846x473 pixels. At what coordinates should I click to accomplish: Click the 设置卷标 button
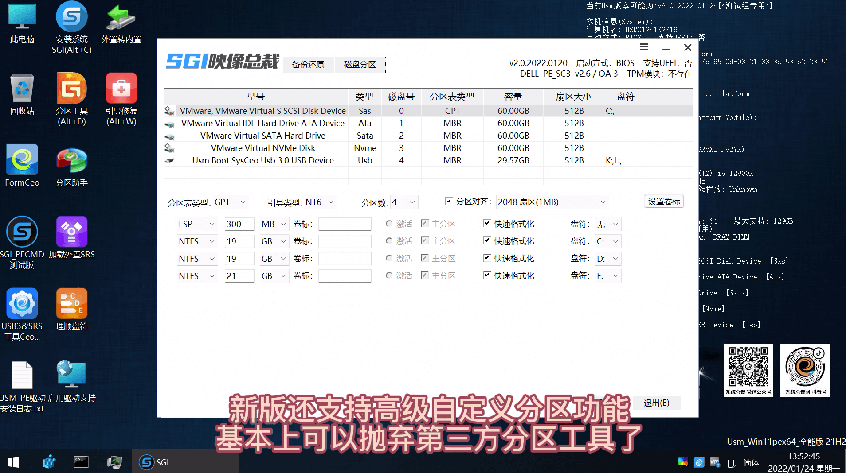click(664, 202)
